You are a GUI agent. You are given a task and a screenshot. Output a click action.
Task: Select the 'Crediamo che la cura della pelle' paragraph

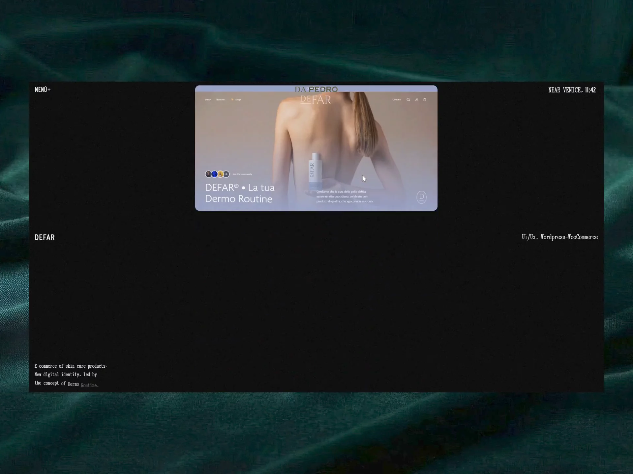(x=345, y=197)
